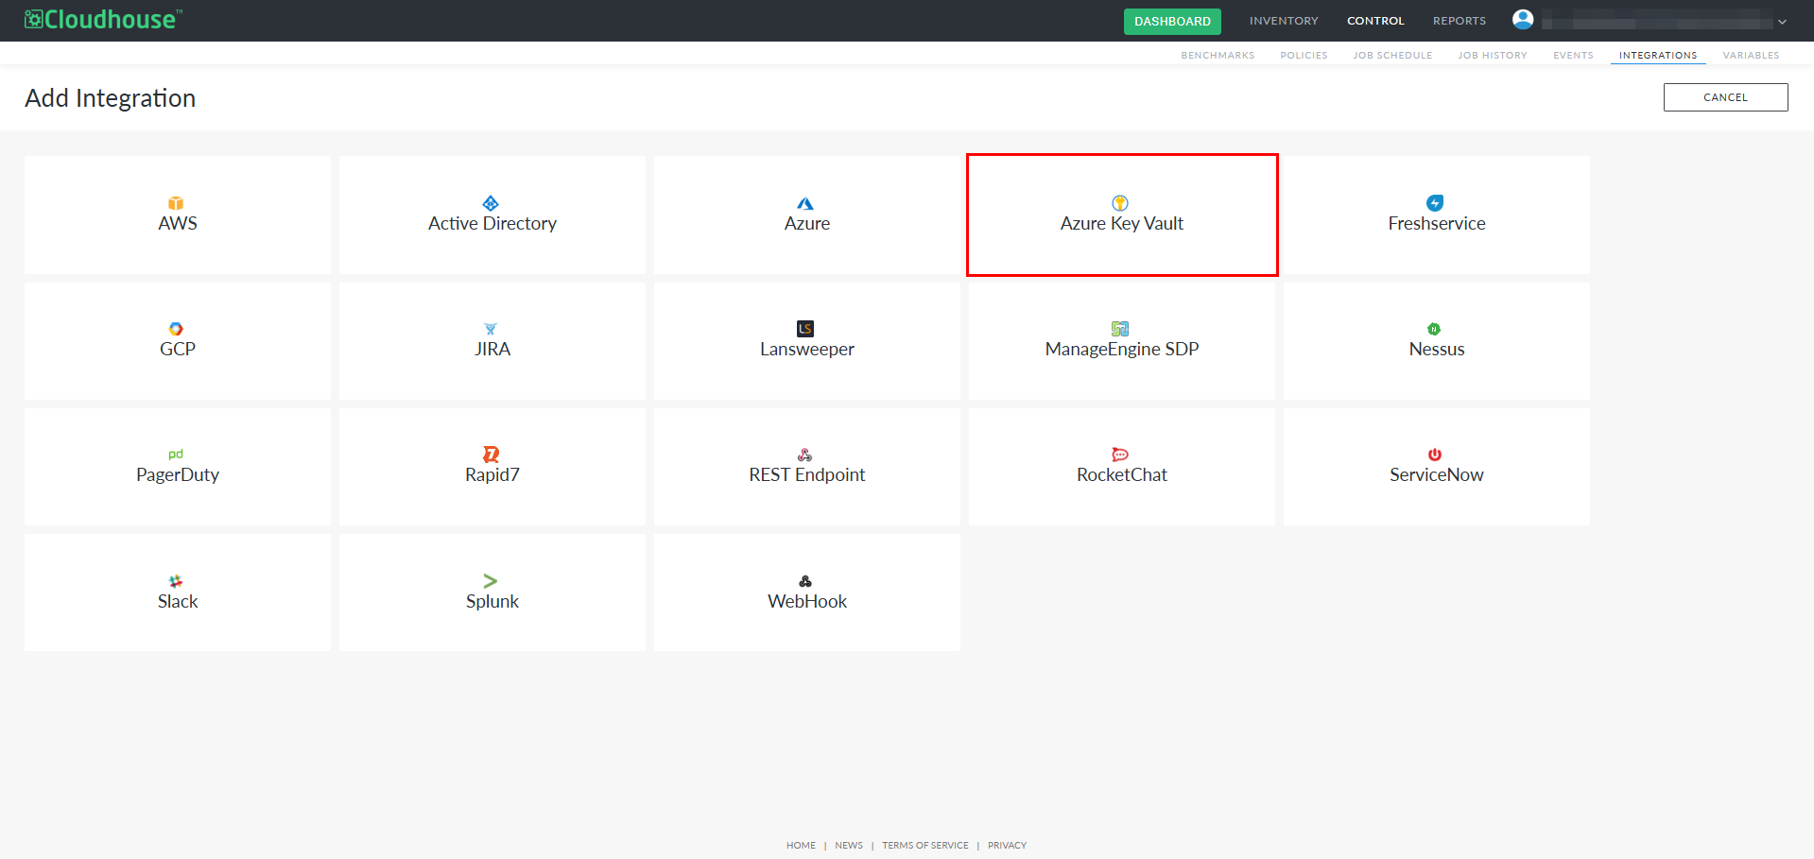Open the News footer link
This screenshot has width=1814, height=859.
click(x=849, y=846)
